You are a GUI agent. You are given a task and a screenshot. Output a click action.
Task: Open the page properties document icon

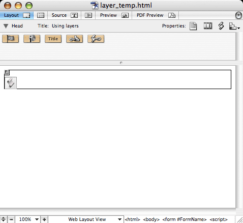point(193,26)
